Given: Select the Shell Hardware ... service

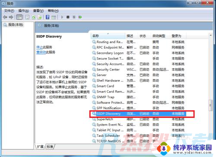Looking at the screenshot, I should tap(138, 80).
